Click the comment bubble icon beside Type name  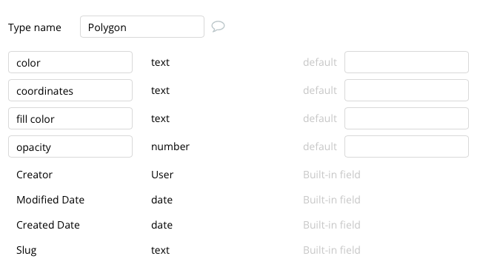(218, 27)
